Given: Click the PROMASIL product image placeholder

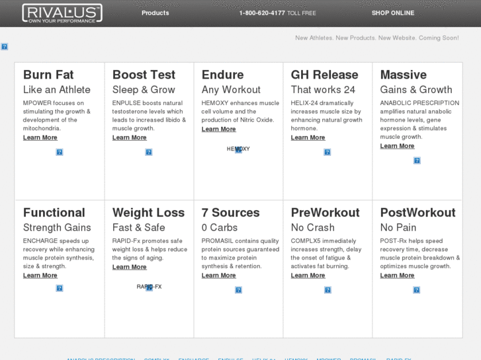Looking at the screenshot, I should point(238,289).
